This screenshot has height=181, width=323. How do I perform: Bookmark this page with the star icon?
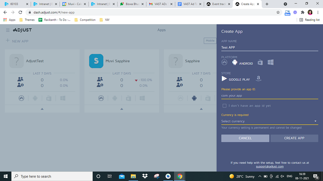[278, 12]
